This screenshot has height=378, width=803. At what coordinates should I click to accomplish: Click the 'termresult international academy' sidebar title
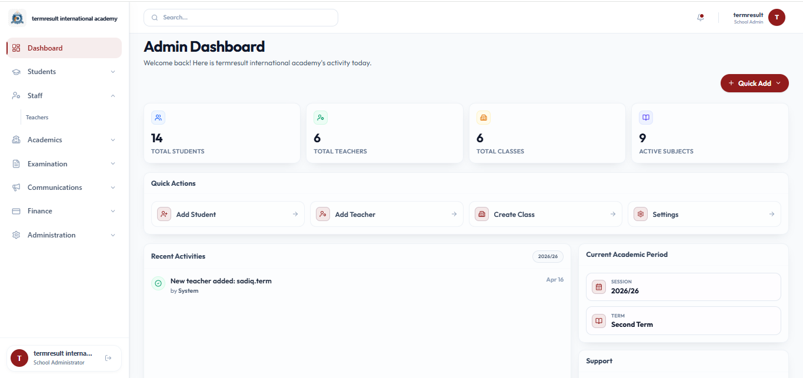(75, 18)
